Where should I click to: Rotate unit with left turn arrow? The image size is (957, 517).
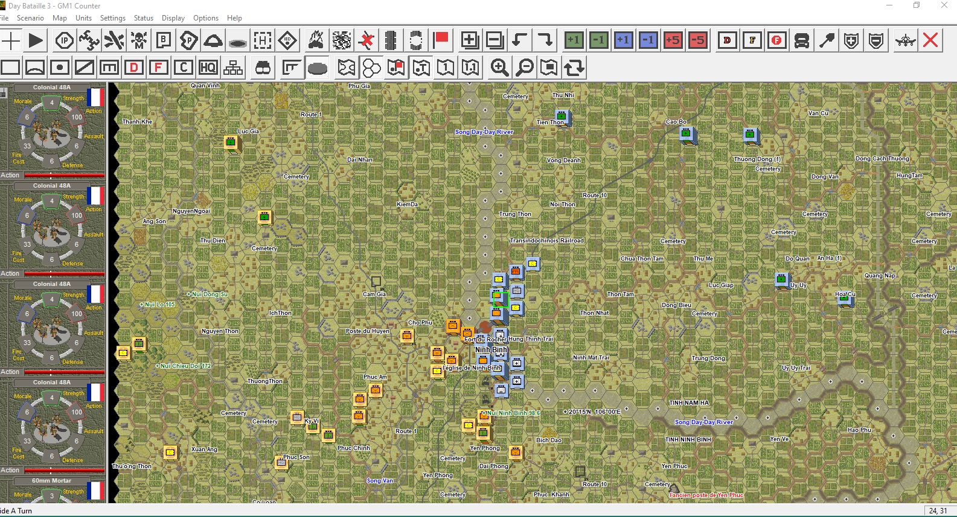[519, 41]
